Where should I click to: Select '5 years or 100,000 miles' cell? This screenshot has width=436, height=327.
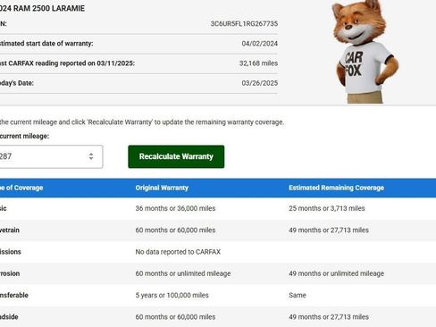172,295
